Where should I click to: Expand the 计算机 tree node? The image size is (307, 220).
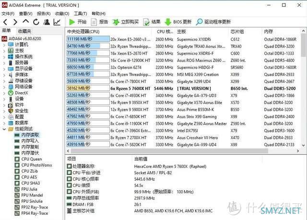point(4,45)
